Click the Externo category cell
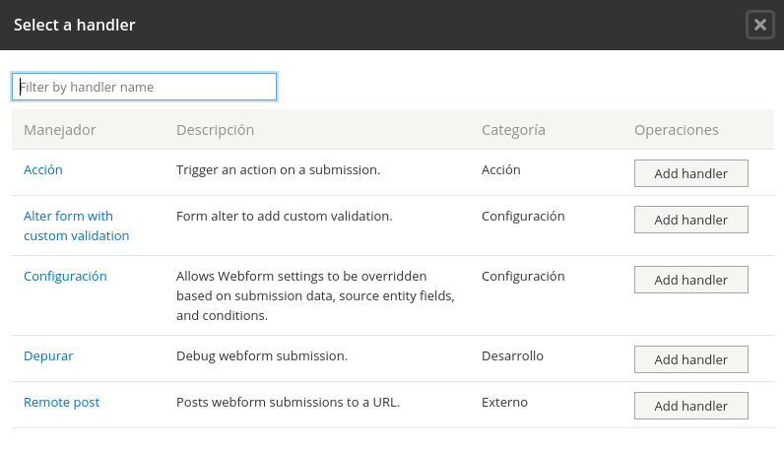 coord(504,403)
